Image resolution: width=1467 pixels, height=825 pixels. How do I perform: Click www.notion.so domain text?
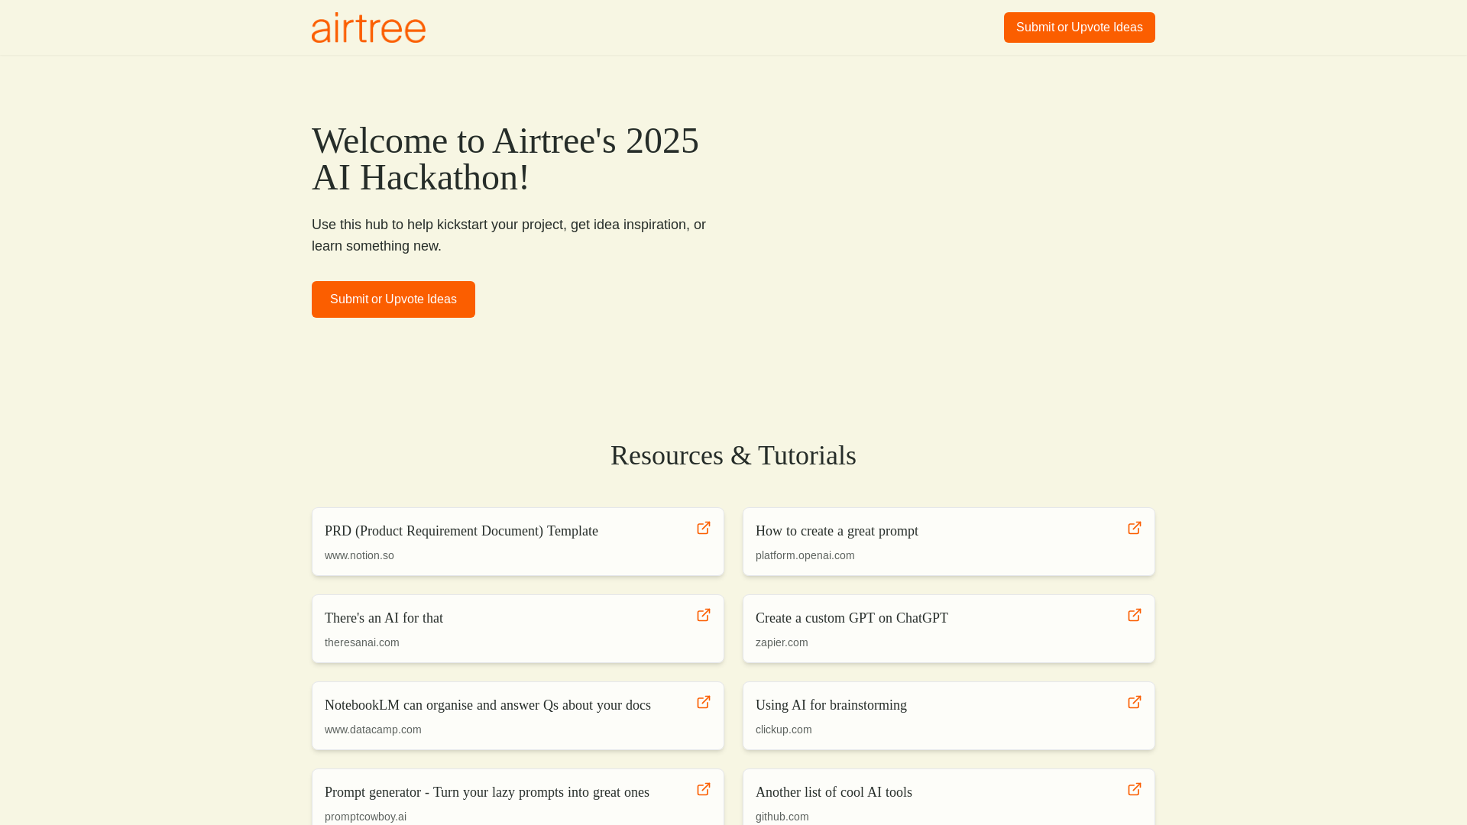click(x=359, y=555)
